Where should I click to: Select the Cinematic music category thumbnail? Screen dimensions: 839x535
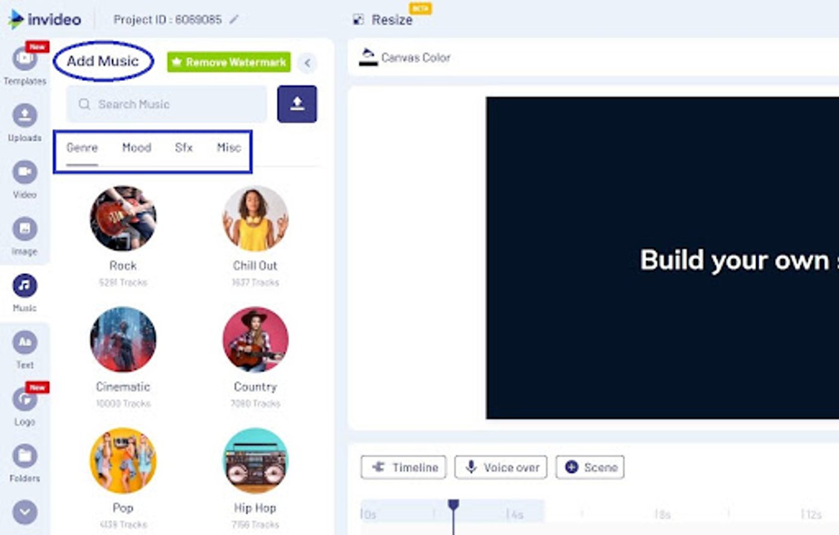[122, 339]
